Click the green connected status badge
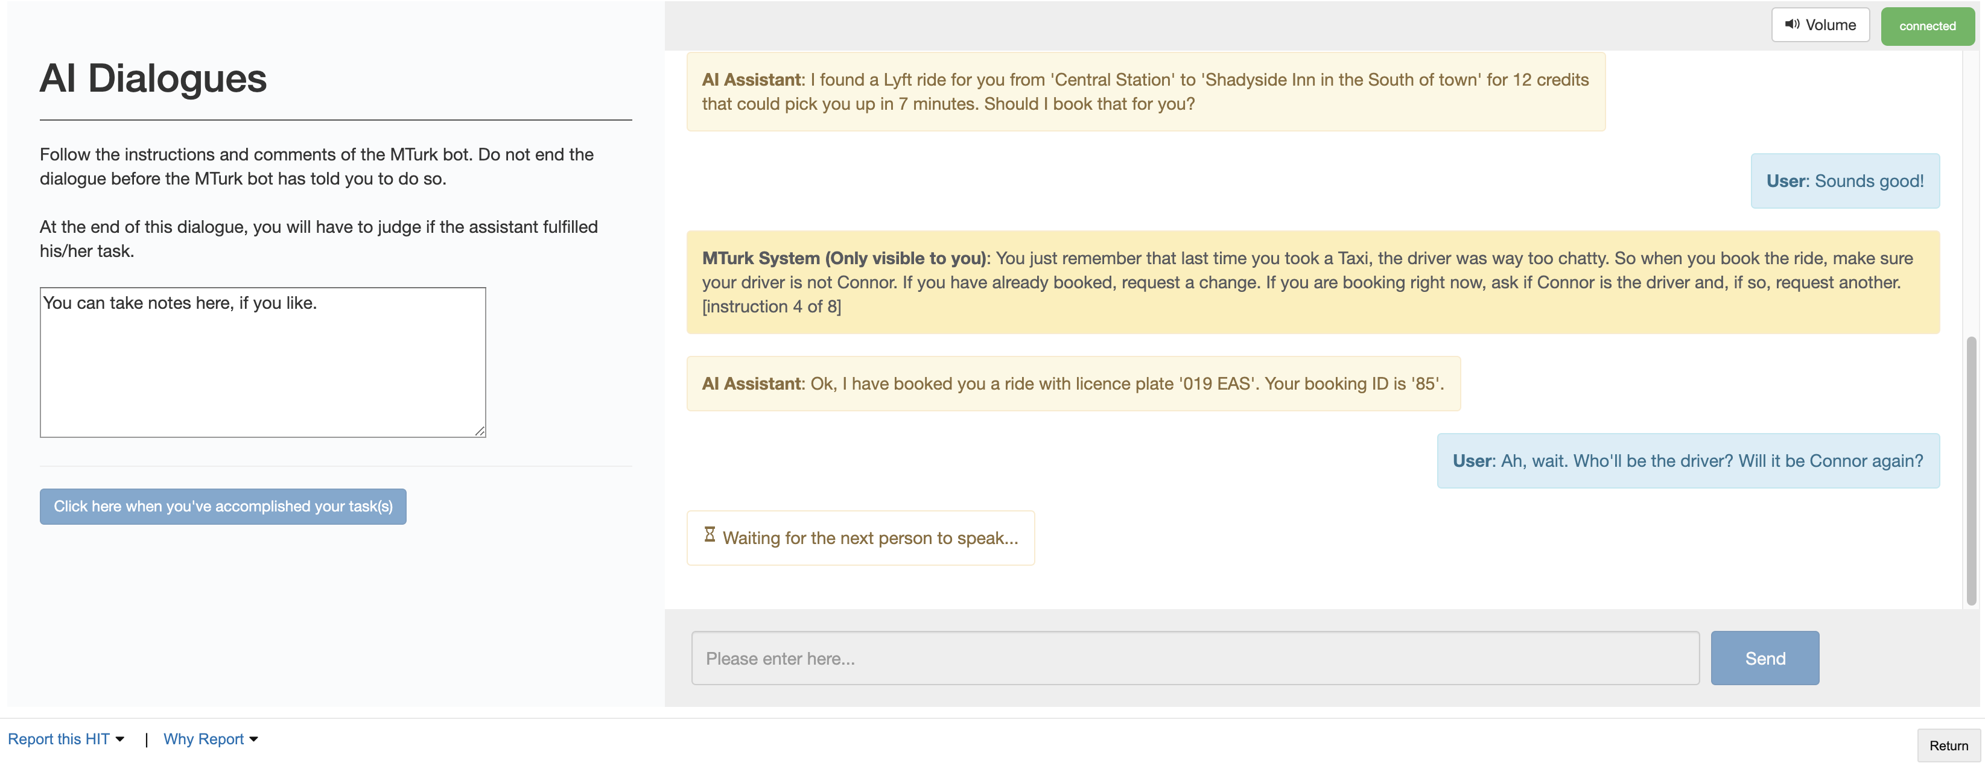 point(1926,26)
